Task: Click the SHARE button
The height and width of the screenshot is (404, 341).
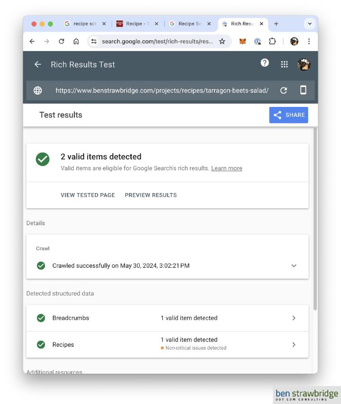Action: pos(288,114)
